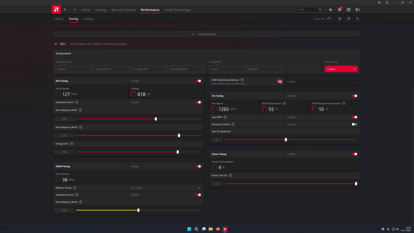Screen dimensions: 414x233
Task: Click the volume icon in system tray
Action: pos(397,229)
